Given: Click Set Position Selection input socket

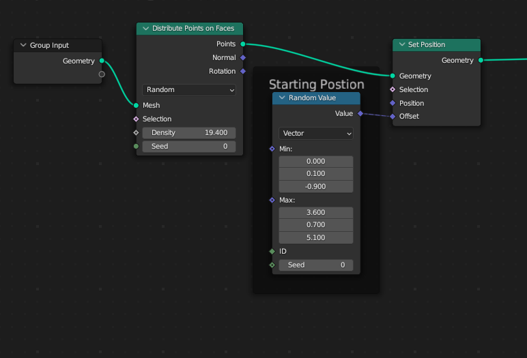Looking at the screenshot, I should coord(393,89).
